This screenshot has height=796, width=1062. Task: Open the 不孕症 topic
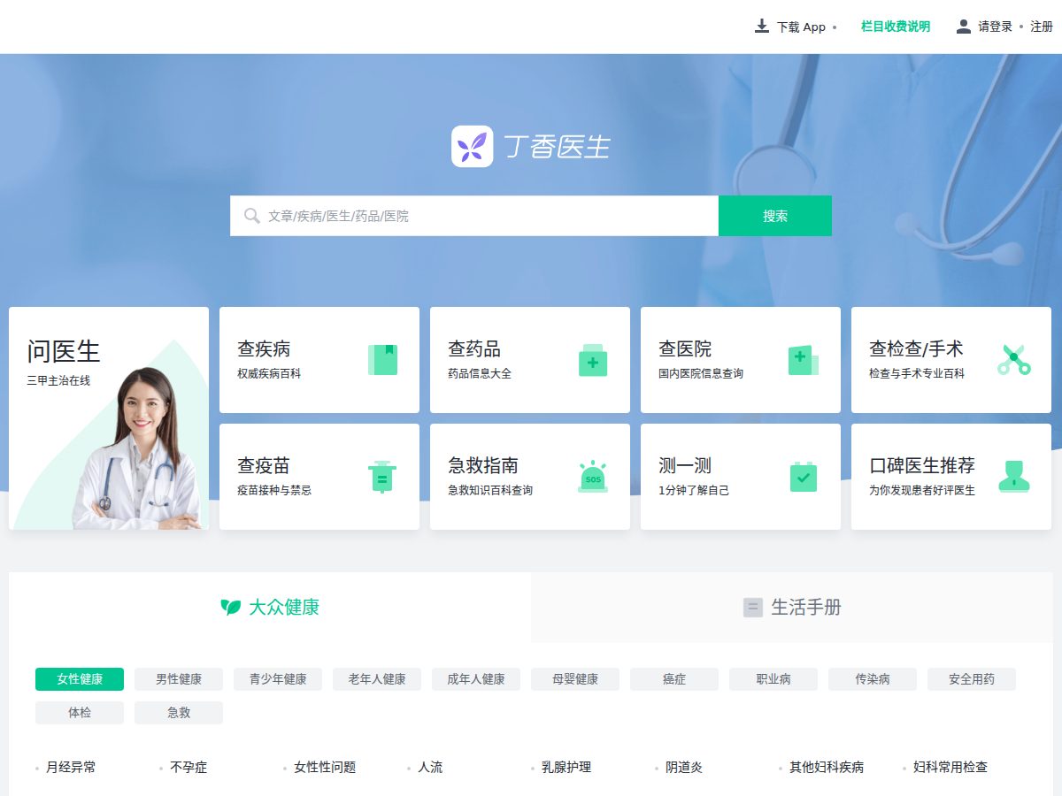pos(189,768)
